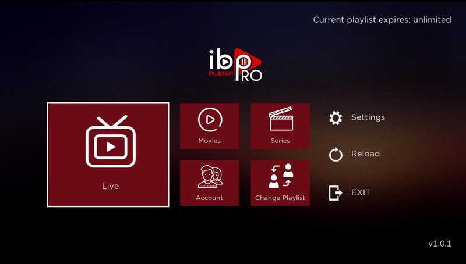
Task: Click the Settings gear icon
Action: pos(336,118)
